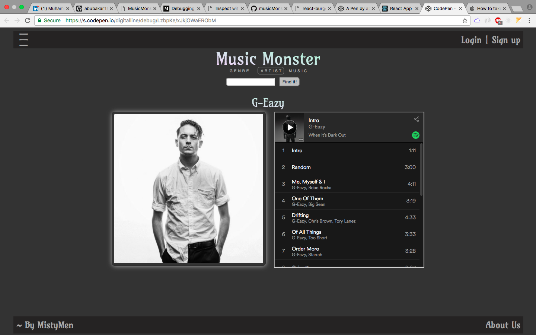Bookmark the page with the star icon
The image size is (536, 335).
[x=465, y=20]
